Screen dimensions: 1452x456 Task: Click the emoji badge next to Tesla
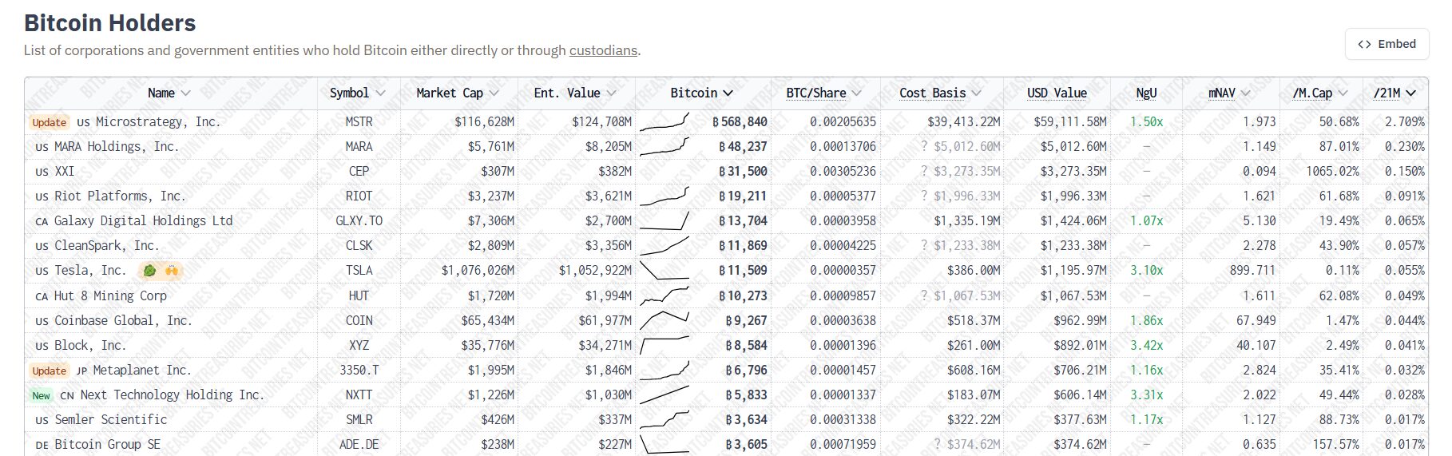pyautogui.click(x=161, y=271)
